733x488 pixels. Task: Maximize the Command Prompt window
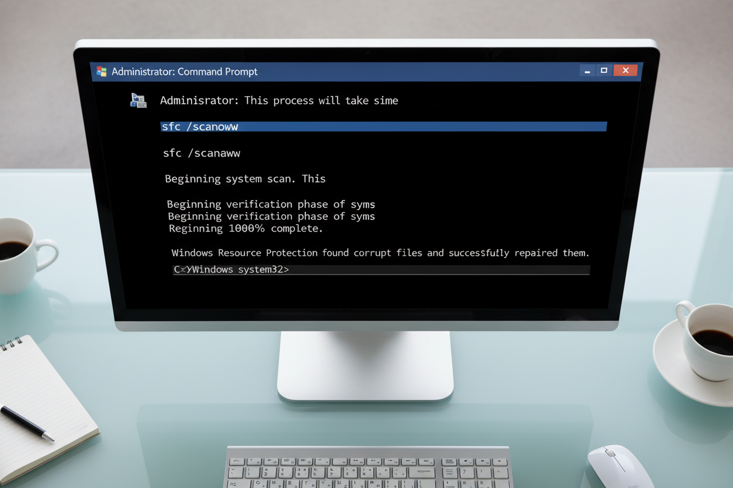604,71
